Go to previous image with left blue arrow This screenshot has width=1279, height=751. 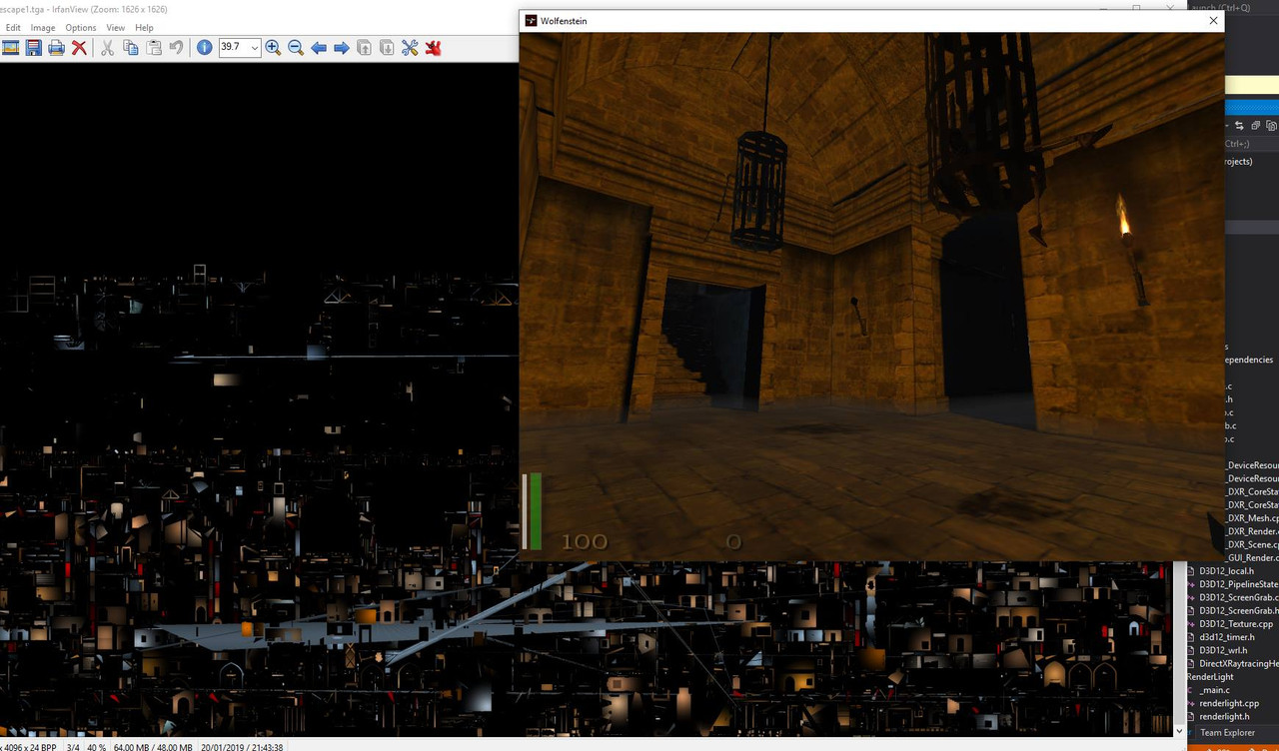(x=319, y=47)
